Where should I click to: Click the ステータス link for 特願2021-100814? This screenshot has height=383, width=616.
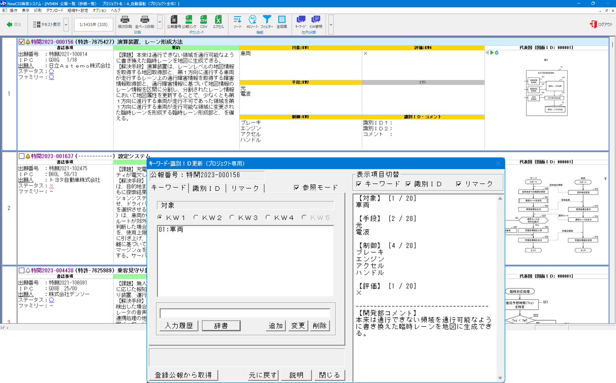point(51,71)
